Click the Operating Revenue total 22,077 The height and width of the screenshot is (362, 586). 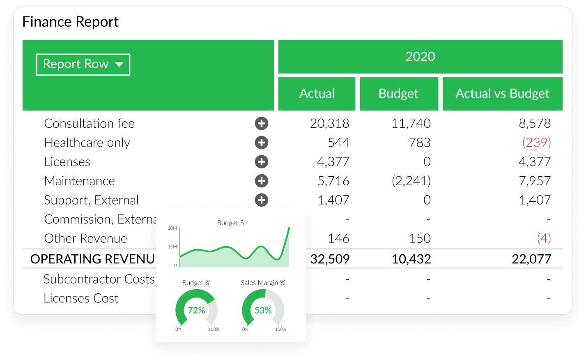point(531,259)
